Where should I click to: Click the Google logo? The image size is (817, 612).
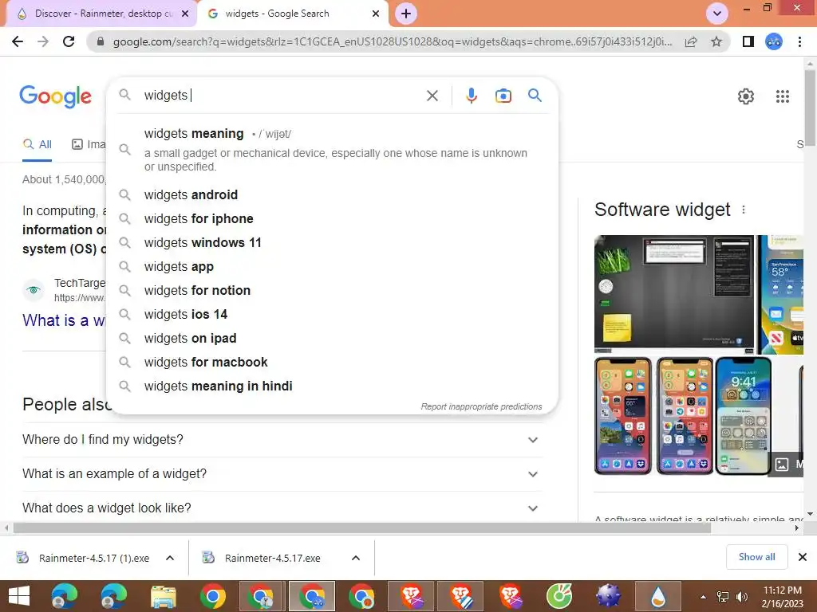point(55,96)
